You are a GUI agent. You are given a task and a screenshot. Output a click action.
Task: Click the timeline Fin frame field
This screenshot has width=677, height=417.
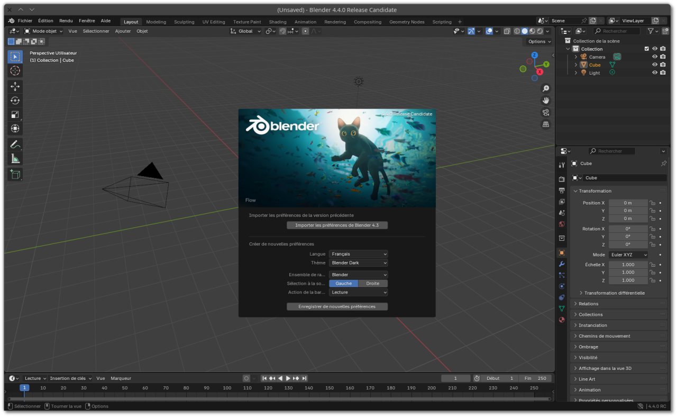[x=535, y=378]
